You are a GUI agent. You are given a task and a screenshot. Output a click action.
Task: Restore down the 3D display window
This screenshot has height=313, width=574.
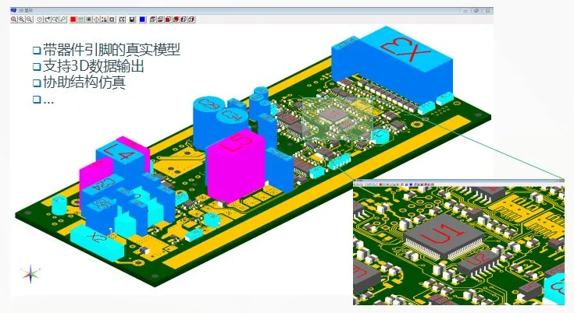476,10
